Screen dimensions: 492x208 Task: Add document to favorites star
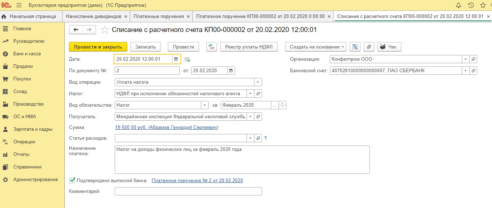105,30
